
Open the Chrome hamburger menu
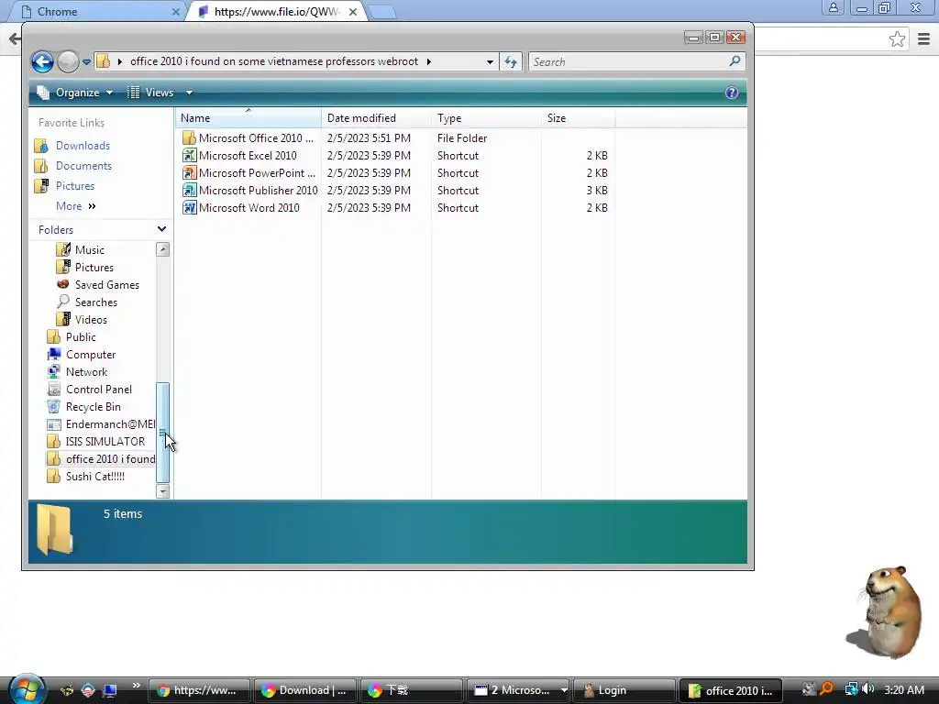[x=923, y=39]
